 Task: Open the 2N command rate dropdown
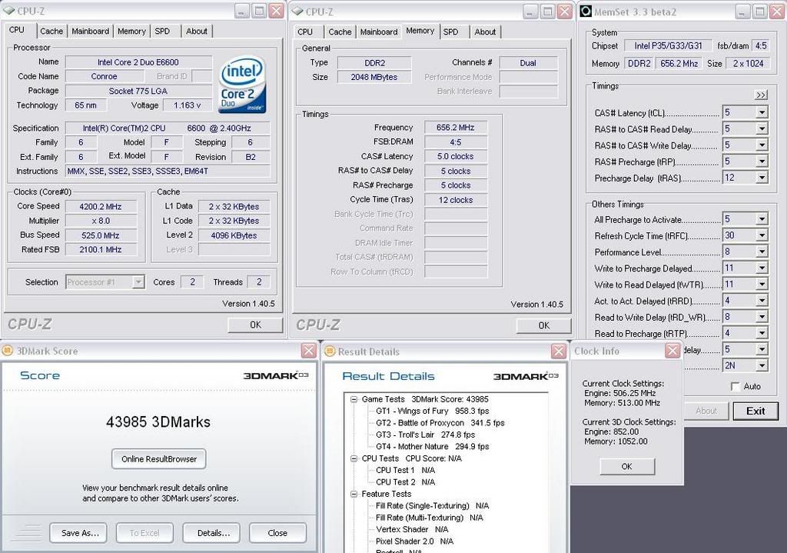coord(762,365)
